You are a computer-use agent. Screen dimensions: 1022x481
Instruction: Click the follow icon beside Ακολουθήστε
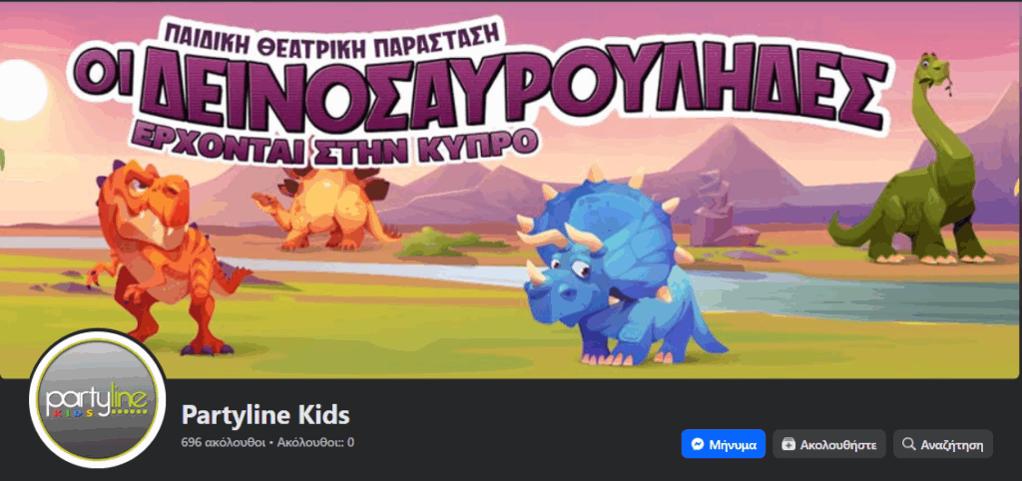pos(788,445)
